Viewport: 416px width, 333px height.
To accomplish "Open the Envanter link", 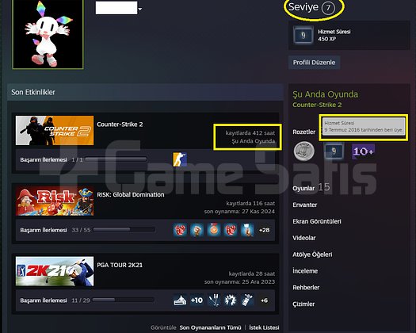I will tap(304, 205).
